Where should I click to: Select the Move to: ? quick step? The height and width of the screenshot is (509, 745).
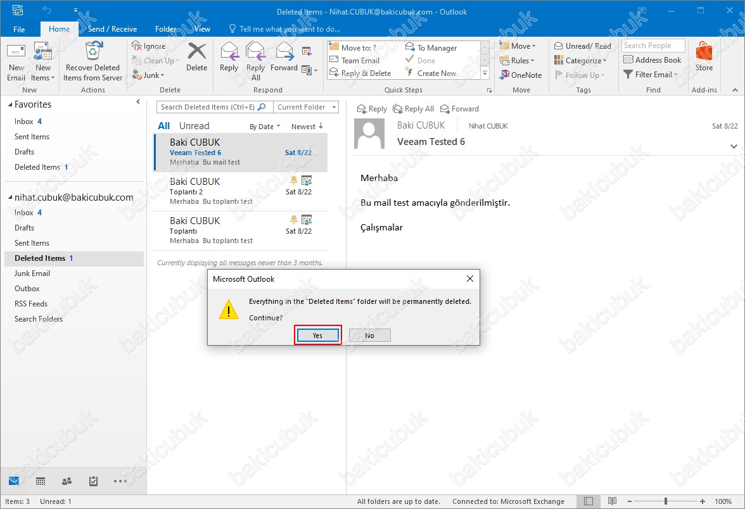coord(353,47)
